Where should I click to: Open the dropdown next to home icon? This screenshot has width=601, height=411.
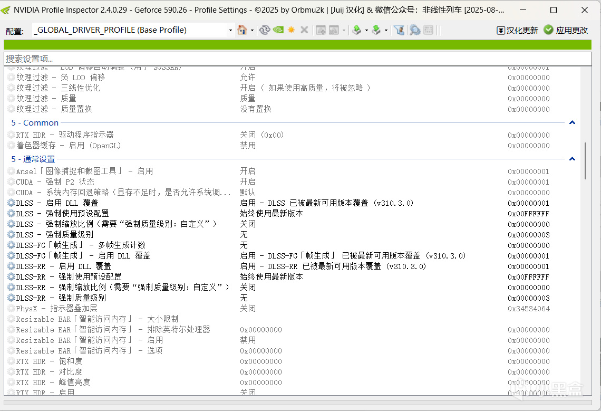pyautogui.click(x=252, y=30)
